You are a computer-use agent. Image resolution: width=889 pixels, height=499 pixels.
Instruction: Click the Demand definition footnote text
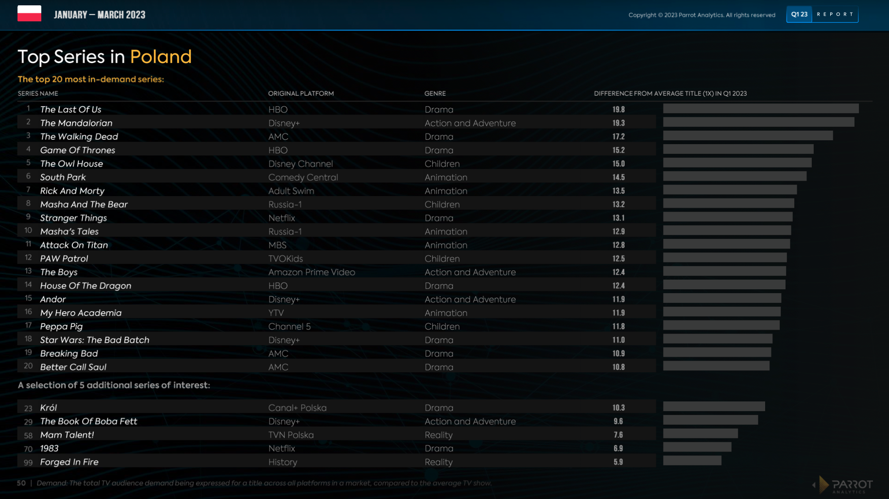click(264, 483)
